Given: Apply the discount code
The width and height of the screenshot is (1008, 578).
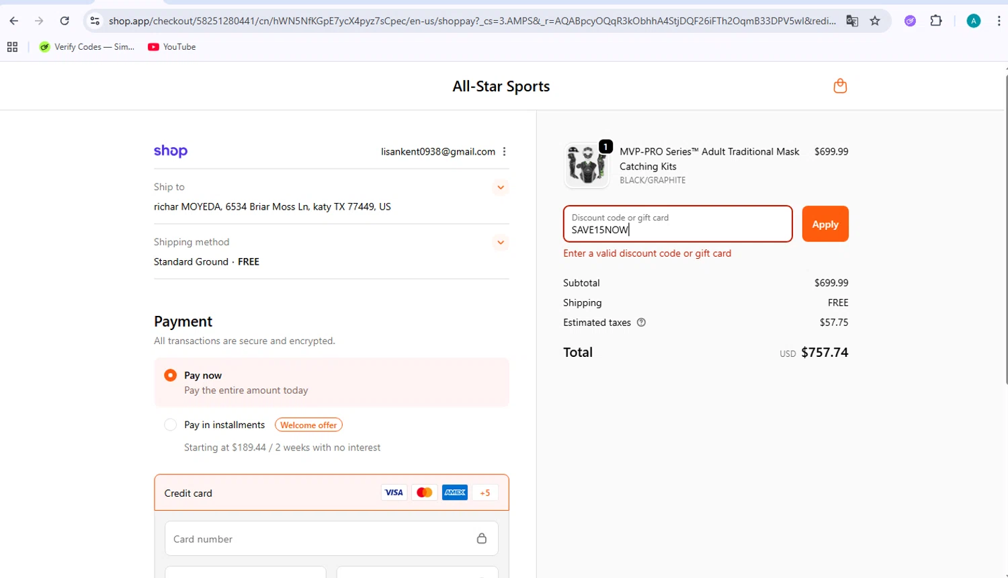Looking at the screenshot, I should [x=825, y=224].
